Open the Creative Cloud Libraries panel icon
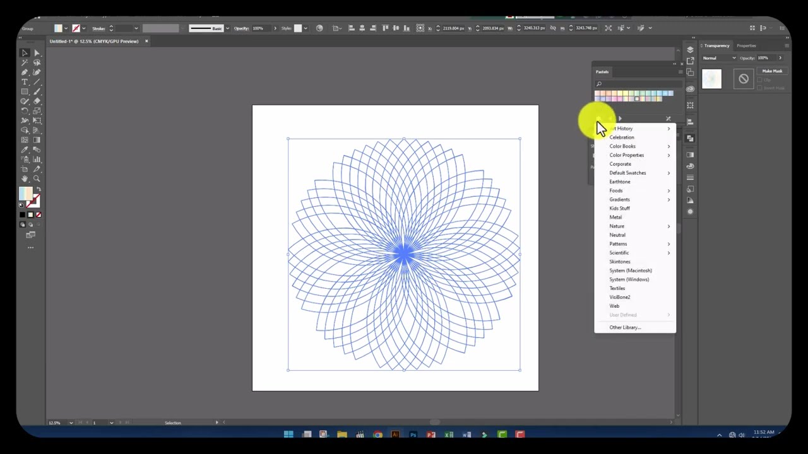This screenshot has width=808, height=454. (x=690, y=89)
